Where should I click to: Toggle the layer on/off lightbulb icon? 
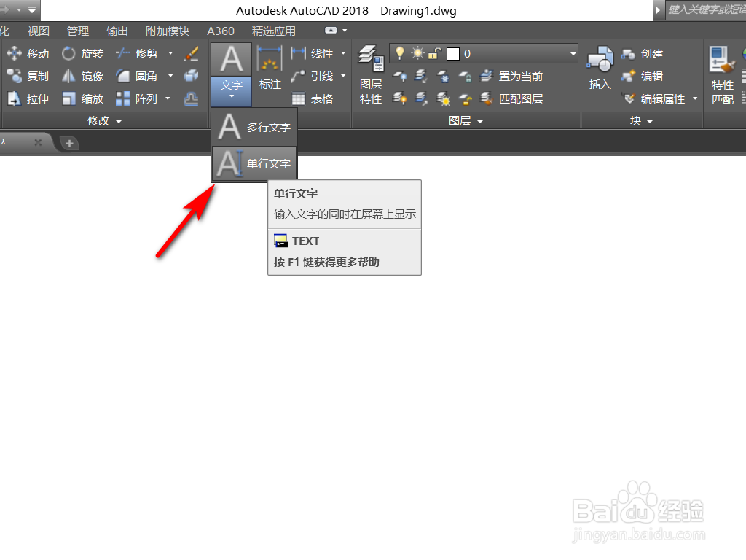point(400,53)
